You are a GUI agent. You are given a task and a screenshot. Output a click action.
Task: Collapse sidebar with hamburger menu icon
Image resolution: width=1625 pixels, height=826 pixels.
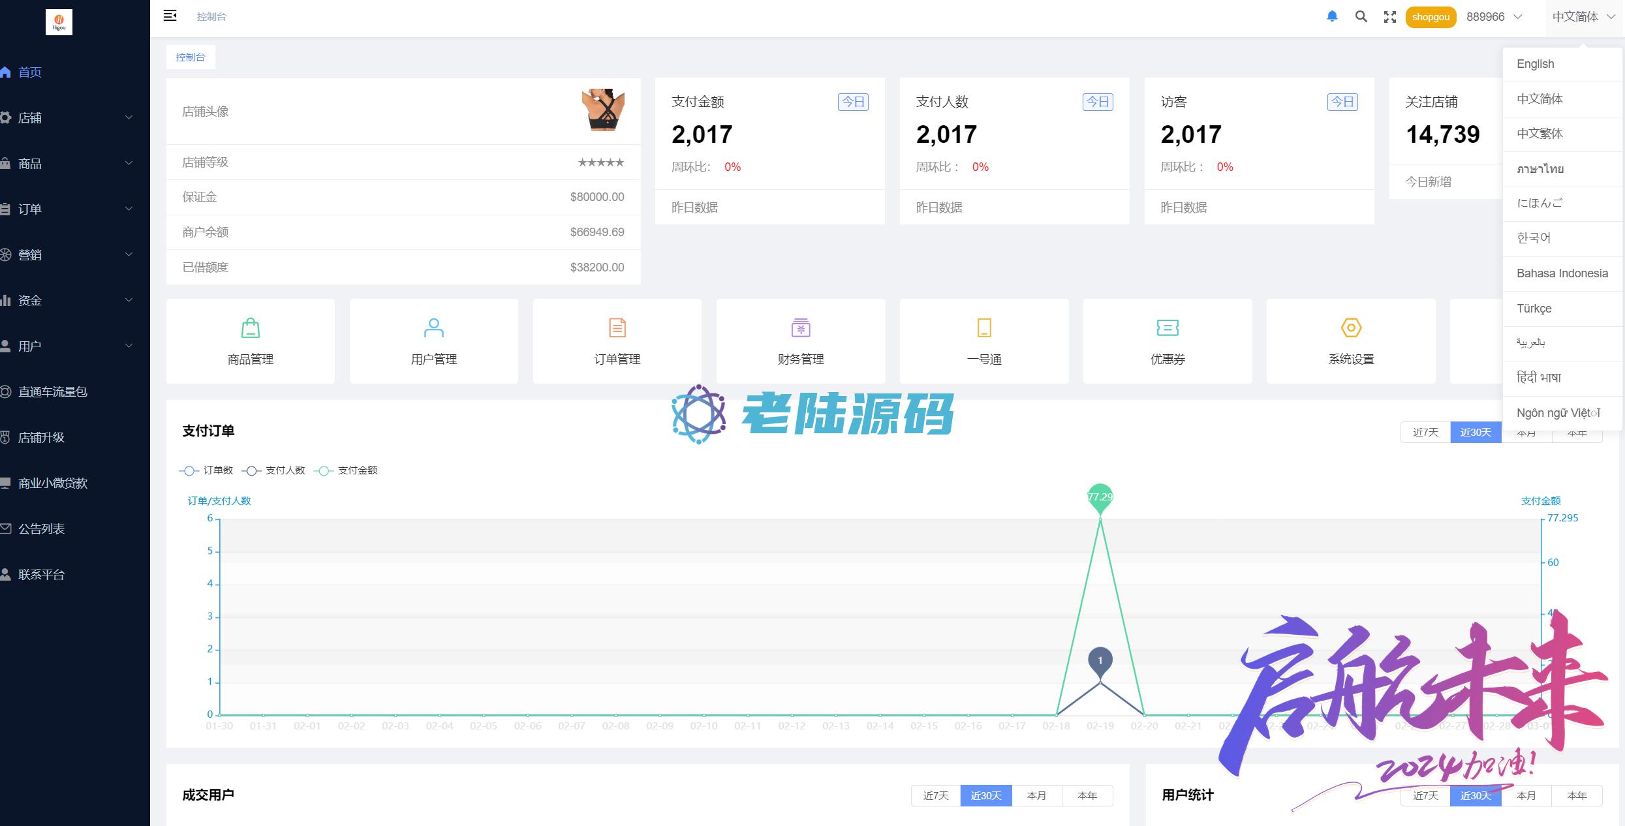(x=170, y=16)
